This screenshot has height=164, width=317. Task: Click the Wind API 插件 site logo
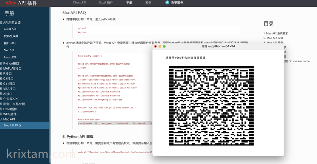[x=21, y=3]
